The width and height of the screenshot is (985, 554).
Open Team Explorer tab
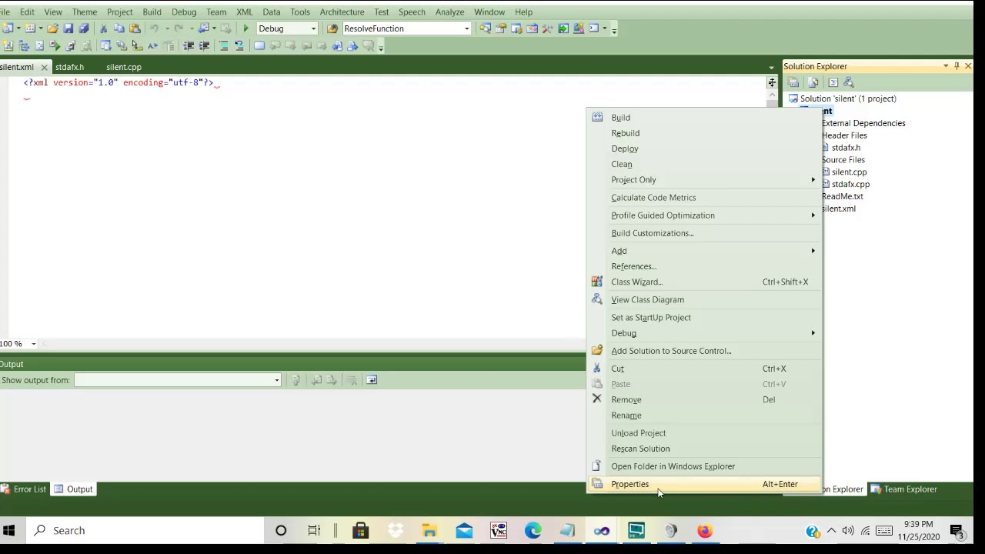pyautogui.click(x=904, y=489)
